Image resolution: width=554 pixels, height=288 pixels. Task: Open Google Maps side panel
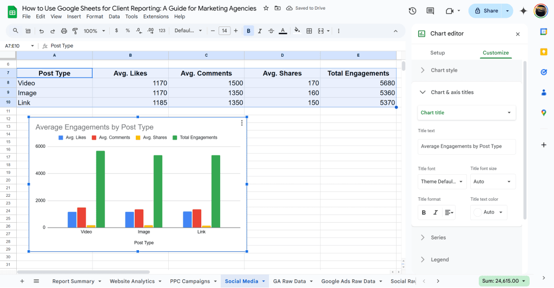(x=544, y=113)
